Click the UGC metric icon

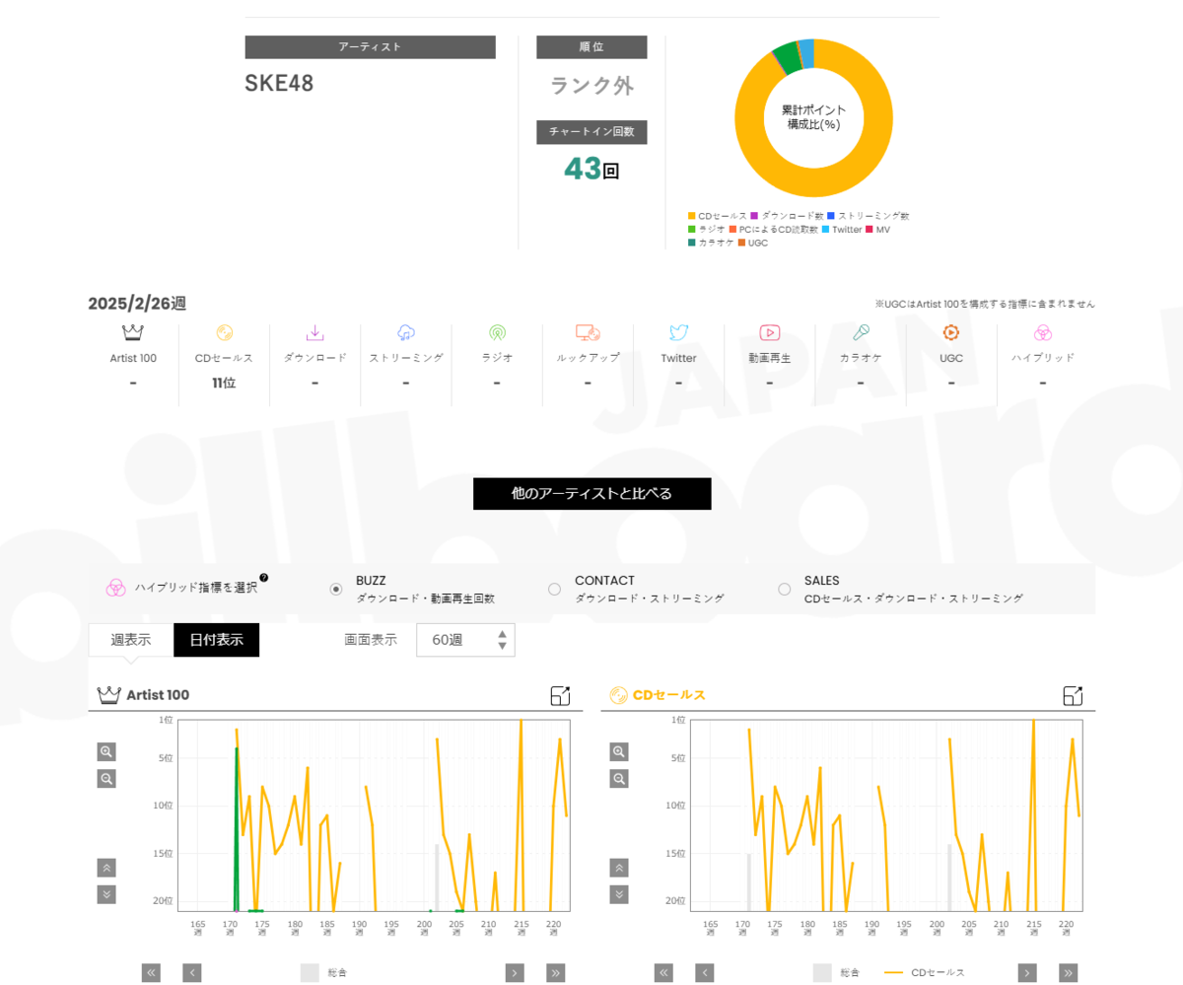[951, 332]
